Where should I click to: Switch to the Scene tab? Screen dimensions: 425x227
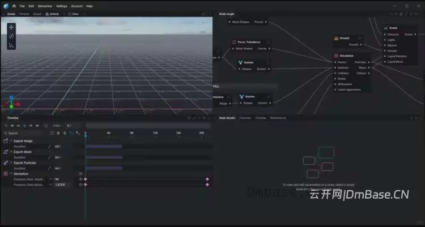tap(11, 14)
